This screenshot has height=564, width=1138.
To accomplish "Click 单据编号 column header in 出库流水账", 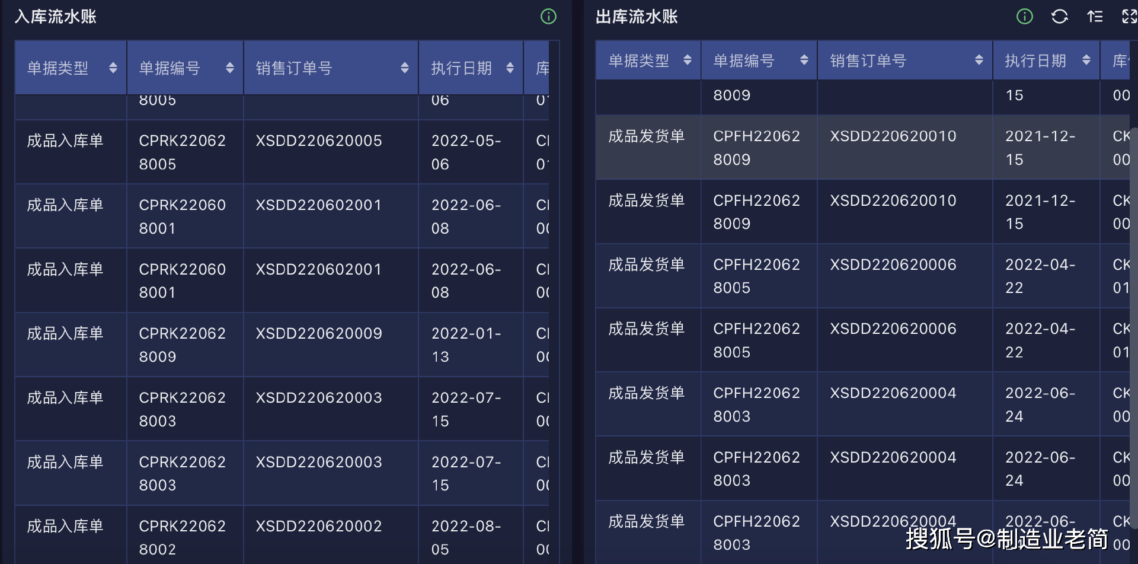I will [x=759, y=60].
